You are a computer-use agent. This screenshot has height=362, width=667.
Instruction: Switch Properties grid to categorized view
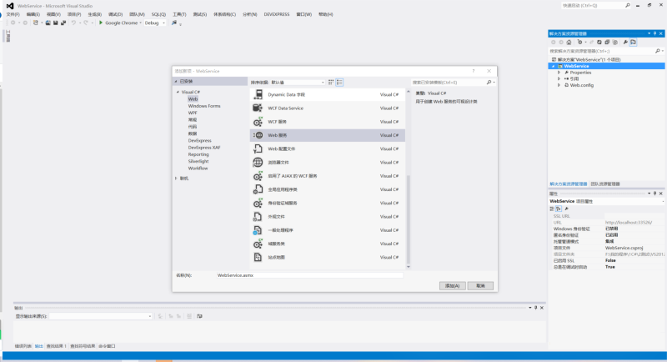(x=552, y=209)
